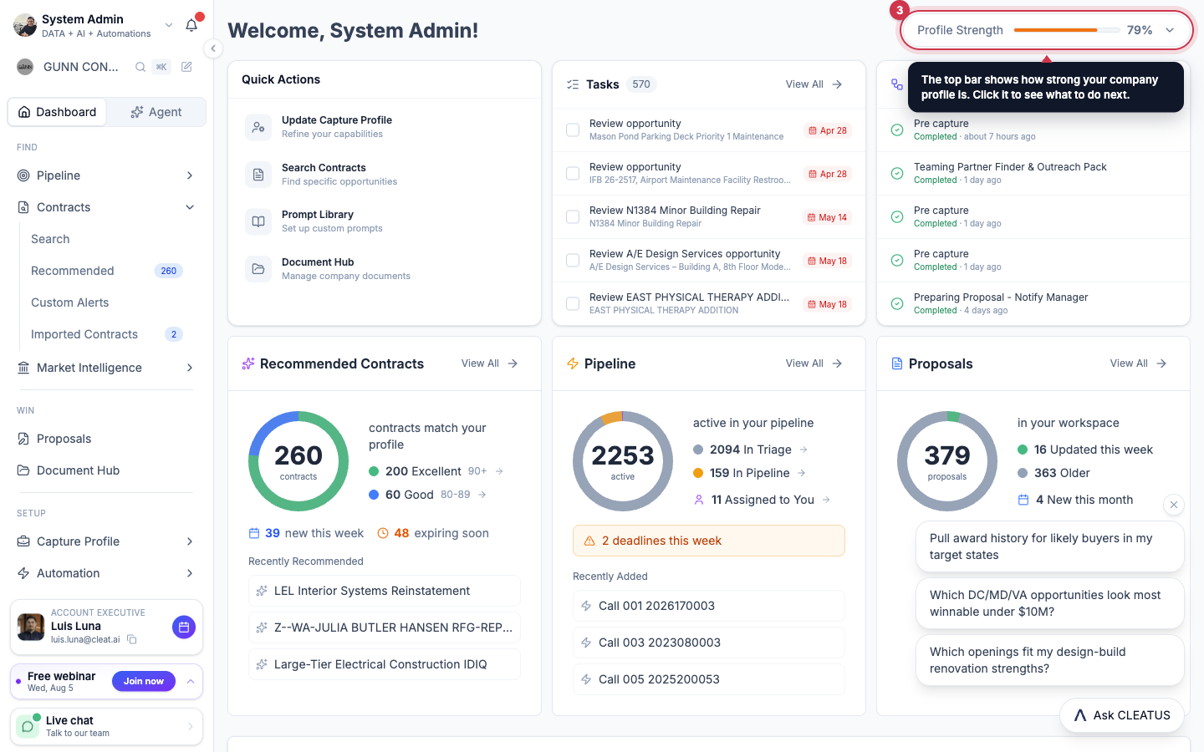View All Recommended Contracts link
This screenshot has height=752, width=1204.
[x=489, y=363]
